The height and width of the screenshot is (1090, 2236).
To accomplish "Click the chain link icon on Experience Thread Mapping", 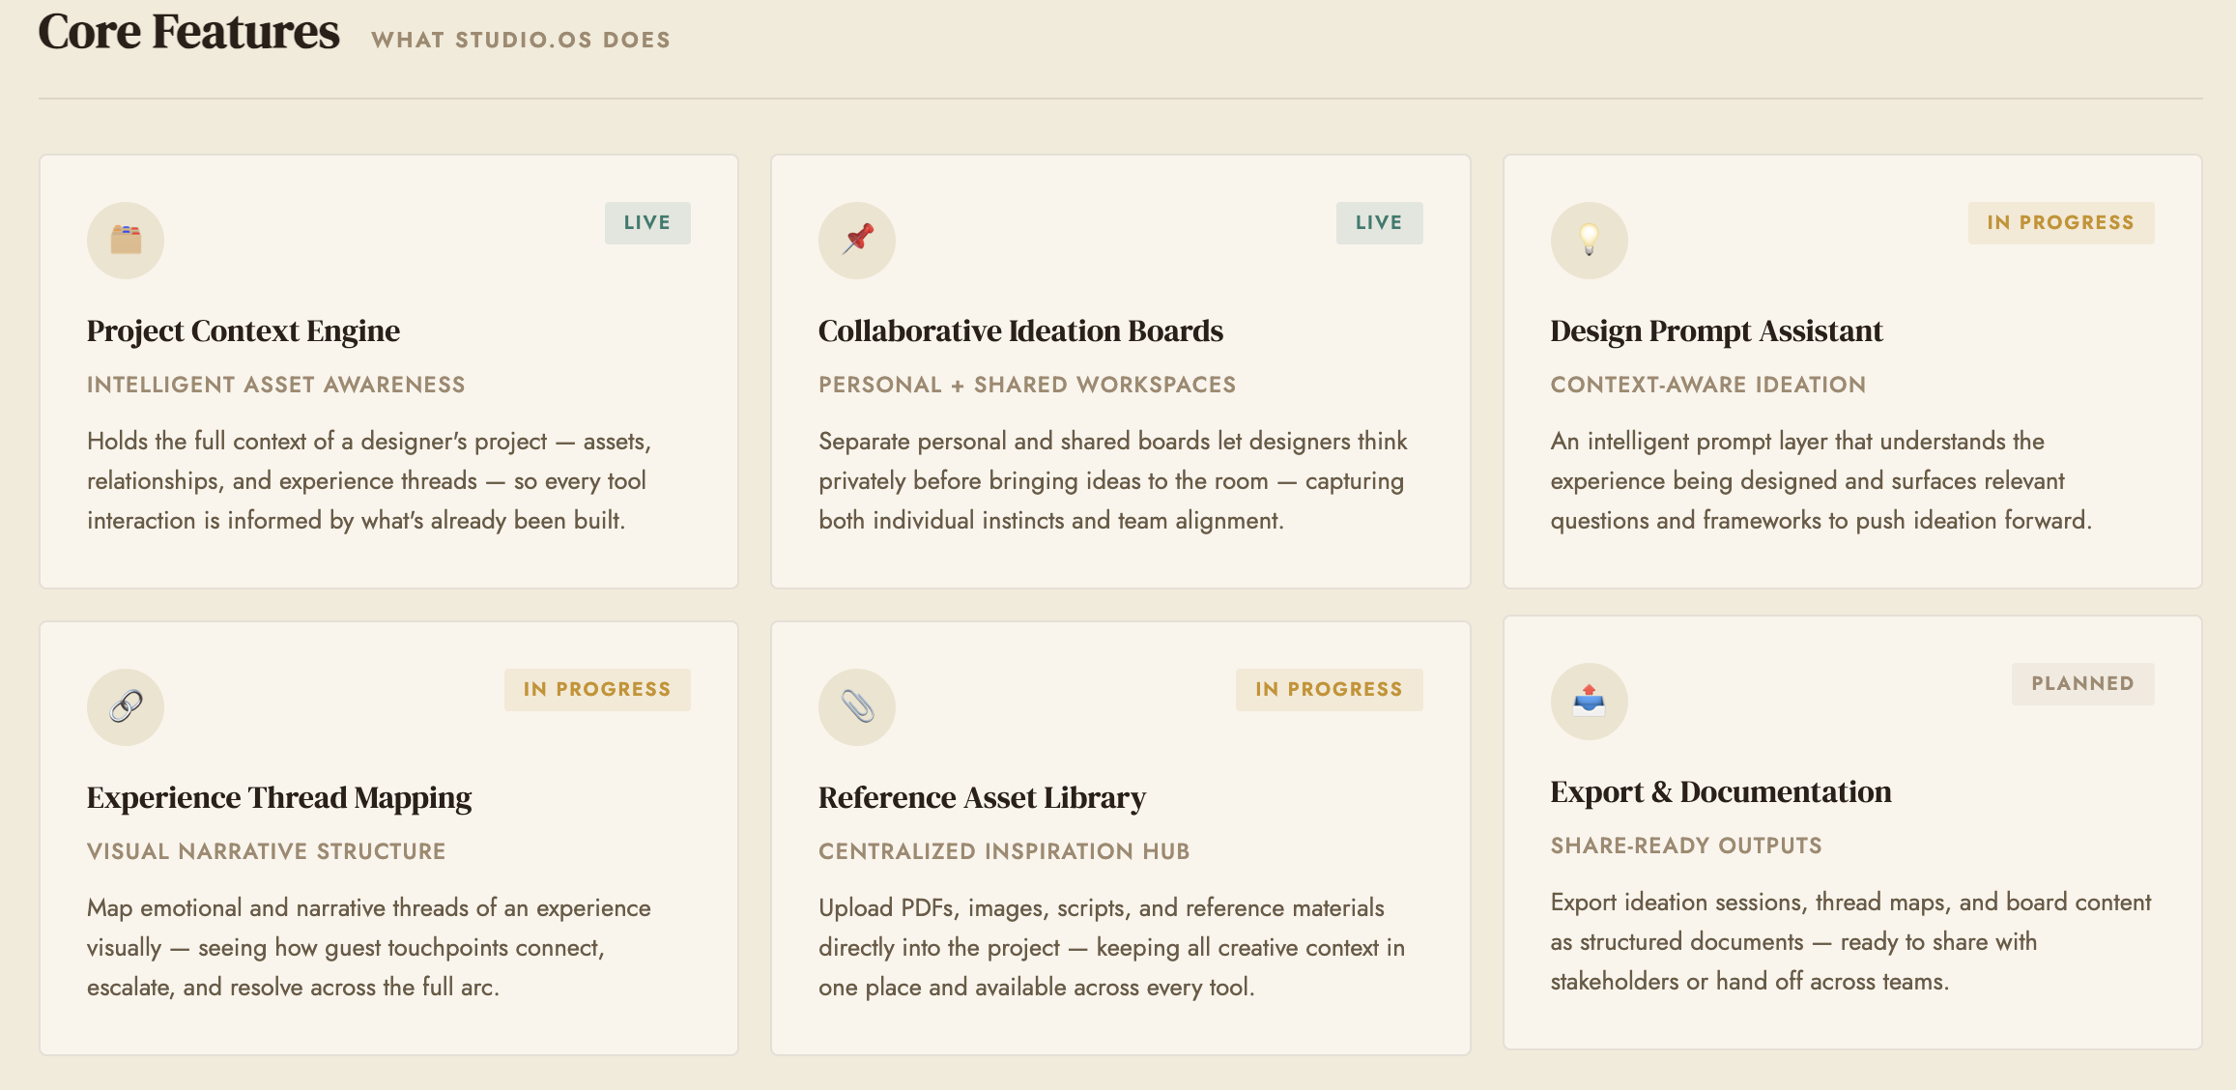I will 126,706.
